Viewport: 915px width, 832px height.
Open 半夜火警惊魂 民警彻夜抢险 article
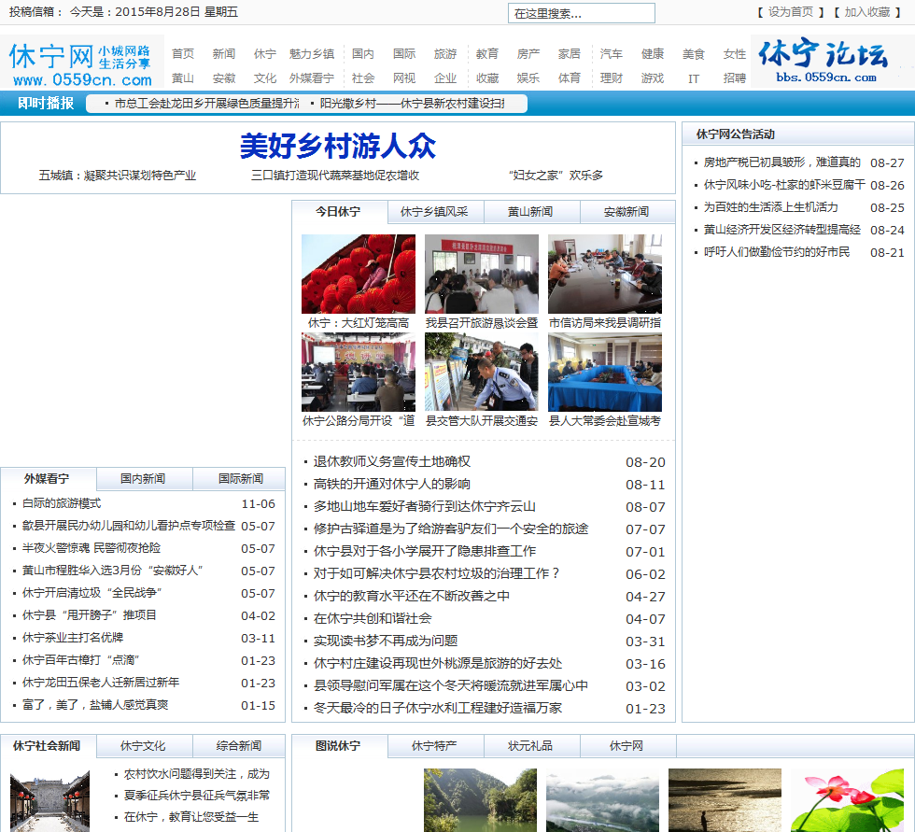tap(91, 548)
